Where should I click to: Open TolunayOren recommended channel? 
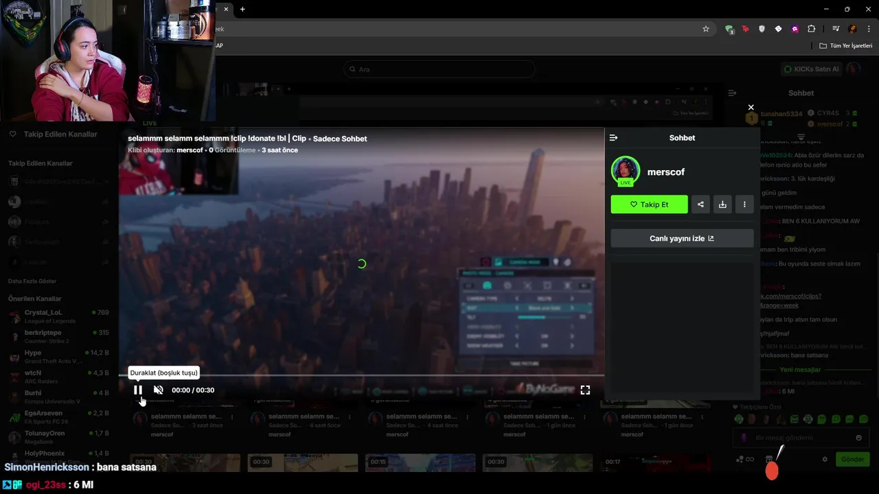[x=58, y=437]
